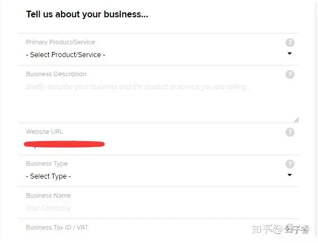Image resolution: width=318 pixels, height=243 pixels.
Task: Click the Primary Product/Service label
Action: pos(60,42)
